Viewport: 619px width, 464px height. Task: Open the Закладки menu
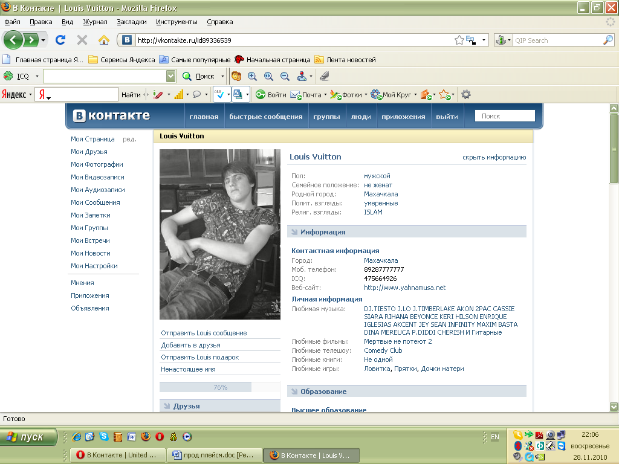point(132,22)
